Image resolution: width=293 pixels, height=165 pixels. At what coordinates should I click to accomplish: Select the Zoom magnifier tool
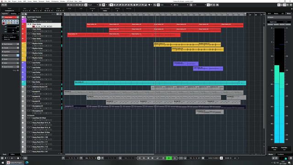131,5
